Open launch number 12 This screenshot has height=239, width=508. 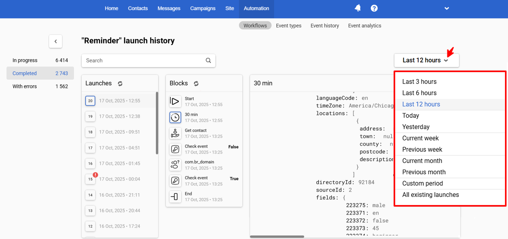tap(90, 226)
